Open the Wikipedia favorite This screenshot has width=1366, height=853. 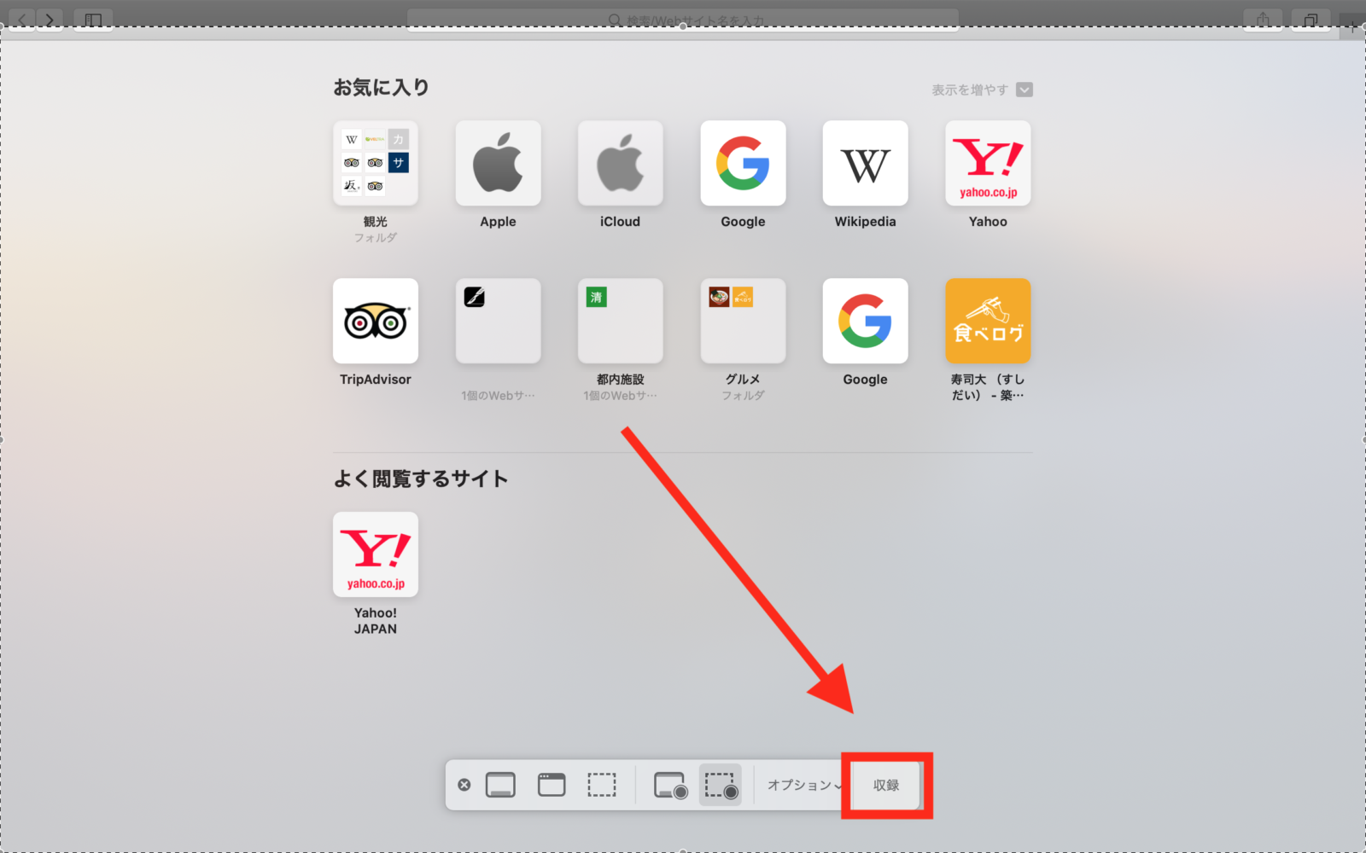pyautogui.click(x=865, y=163)
